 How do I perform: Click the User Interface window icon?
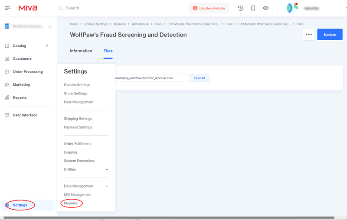[x=7, y=115]
